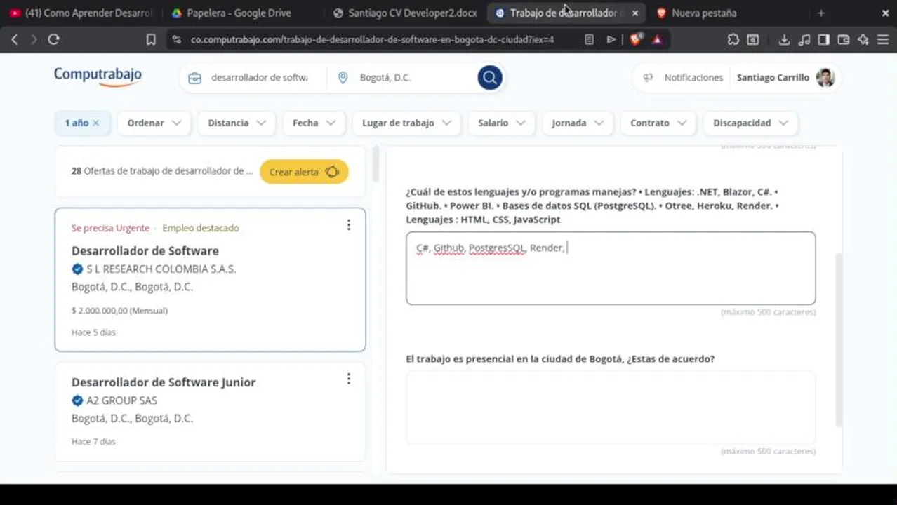Click the application form vertical scrollbar

(838, 340)
